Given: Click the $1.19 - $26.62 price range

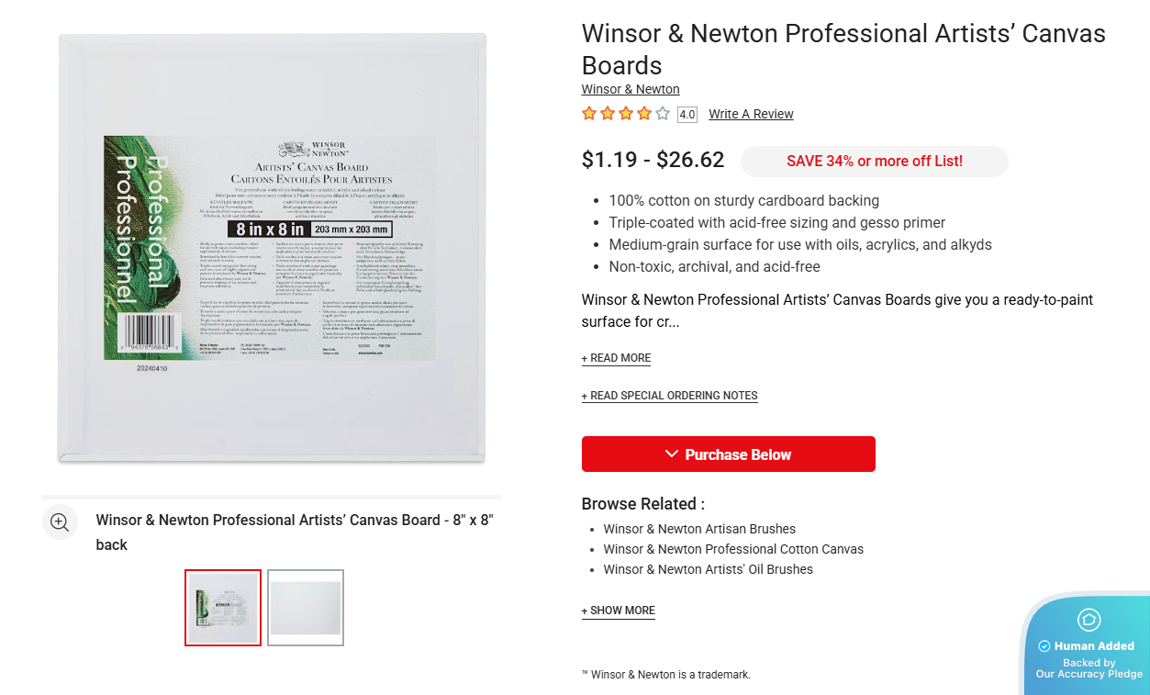Looking at the screenshot, I should [x=653, y=160].
